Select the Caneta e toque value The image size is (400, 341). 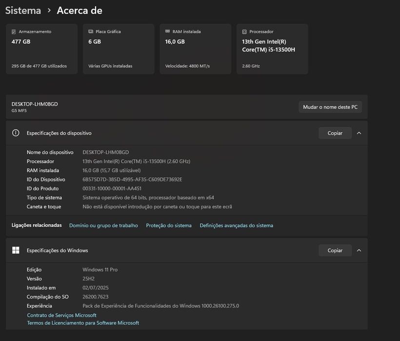tap(157, 207)
